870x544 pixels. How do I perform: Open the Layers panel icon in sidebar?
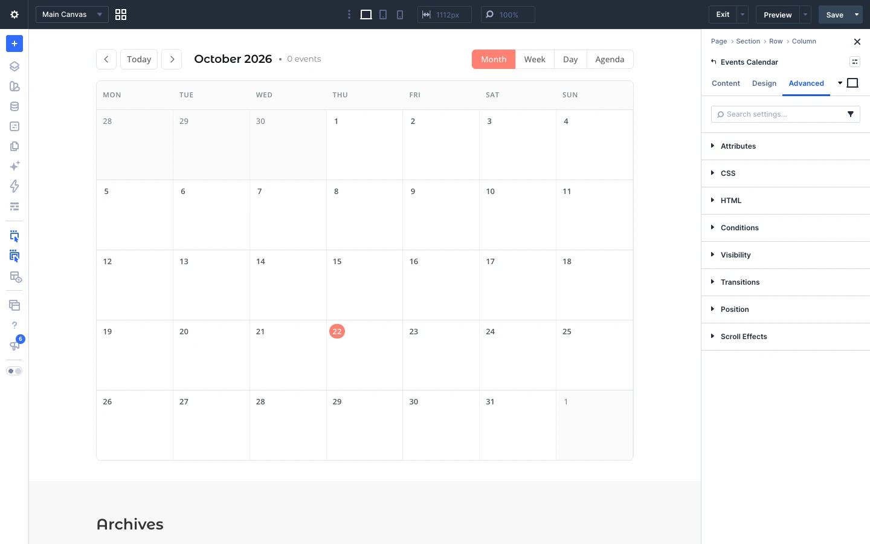14,66
